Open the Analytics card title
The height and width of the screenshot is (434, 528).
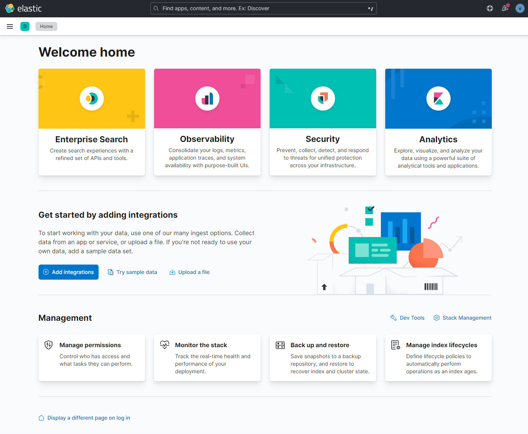coord(438,139)
